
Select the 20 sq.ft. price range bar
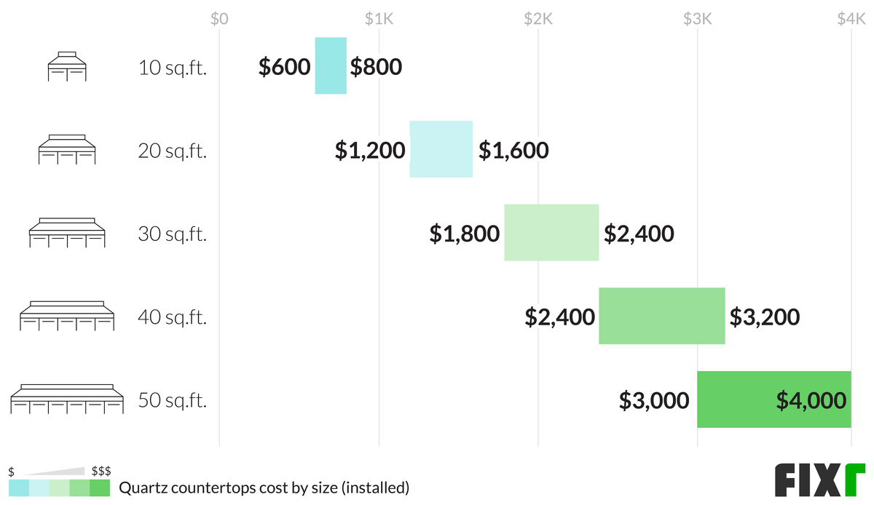441,149
